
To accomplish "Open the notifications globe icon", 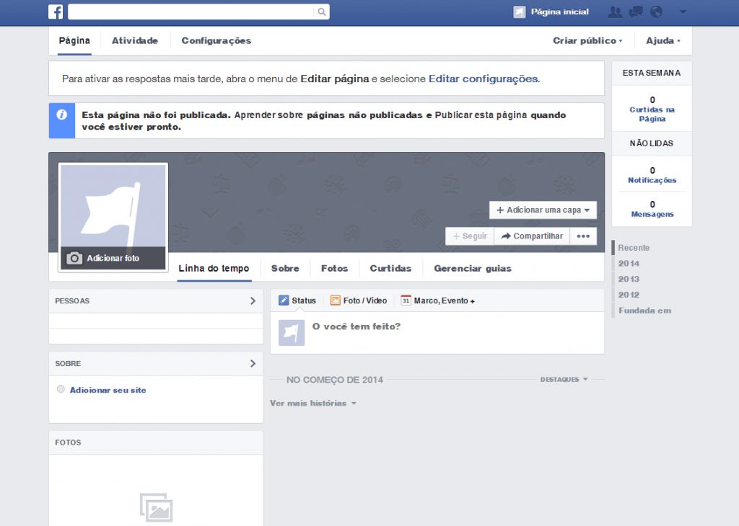I will click(x=655, y=12).
